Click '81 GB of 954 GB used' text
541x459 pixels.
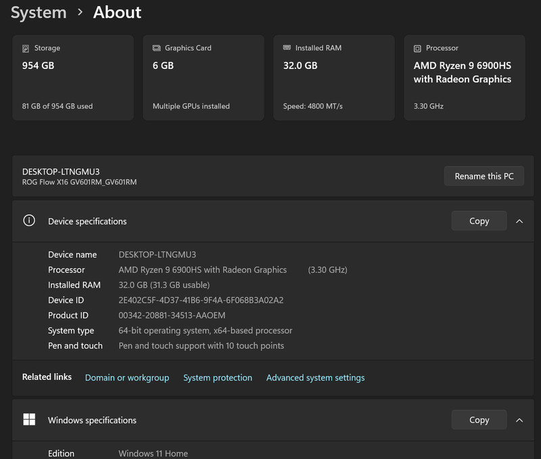(57, 106)
